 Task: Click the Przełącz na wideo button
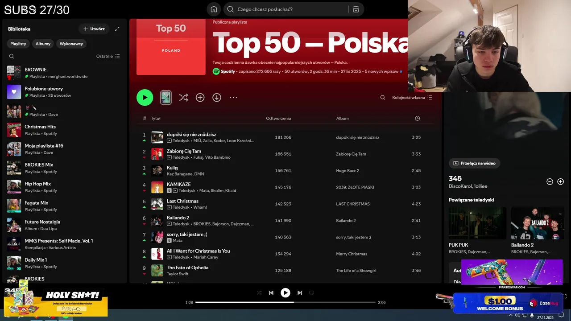coord(474,163)
